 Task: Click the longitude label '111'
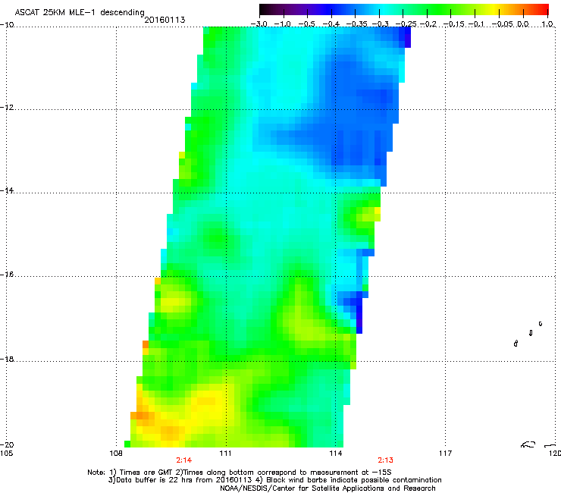tap(225, 454)
